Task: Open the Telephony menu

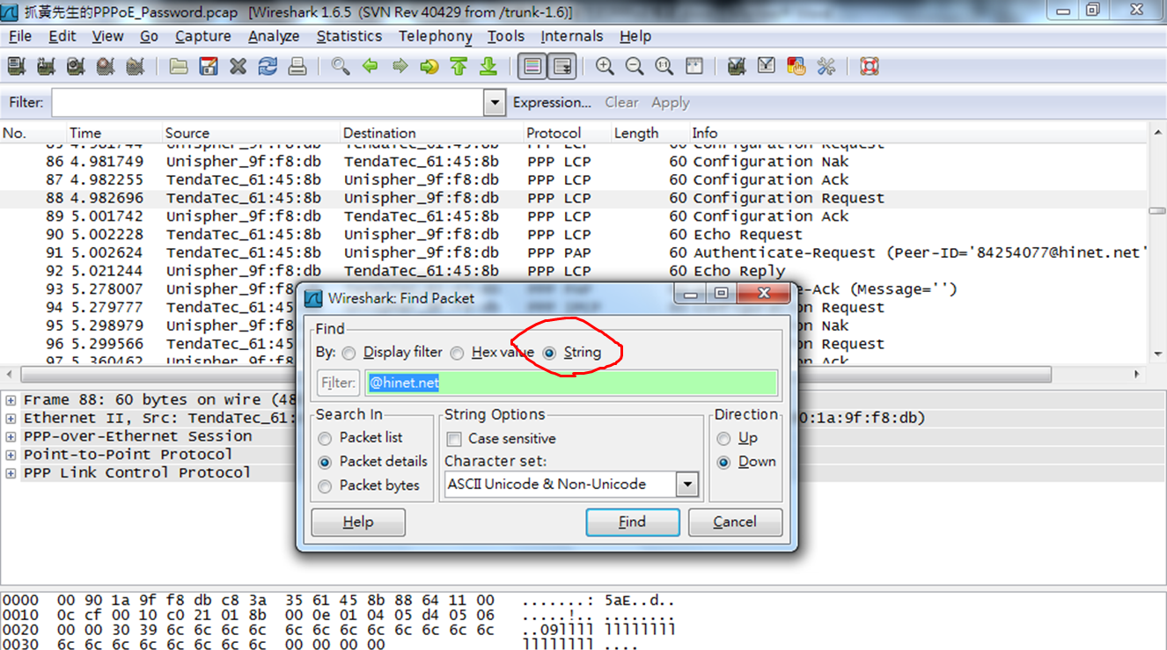Action: pyautogui.click(x=435, y=36)
